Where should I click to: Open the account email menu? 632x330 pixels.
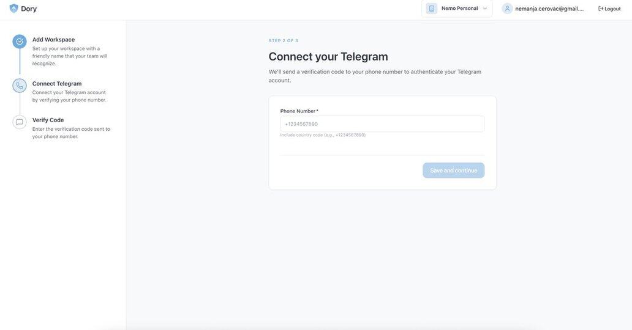click(x=549, y=9)
